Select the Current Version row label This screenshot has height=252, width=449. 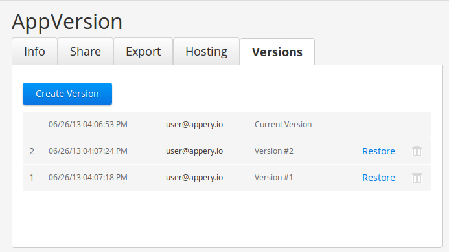[283, 125]
